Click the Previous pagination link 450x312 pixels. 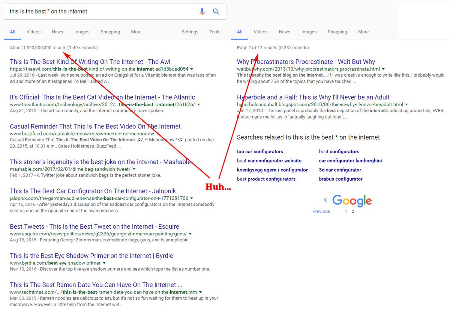click(x=321, y=211)
